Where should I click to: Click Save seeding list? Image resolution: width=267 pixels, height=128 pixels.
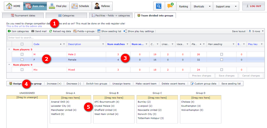[231, 84]
